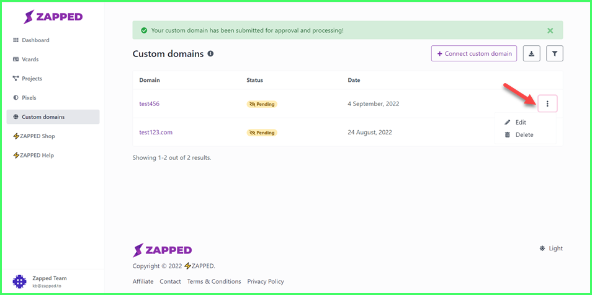Click the Dashboard grid icon
Viewport: 592px width, 295px height.
pos(16,40)
